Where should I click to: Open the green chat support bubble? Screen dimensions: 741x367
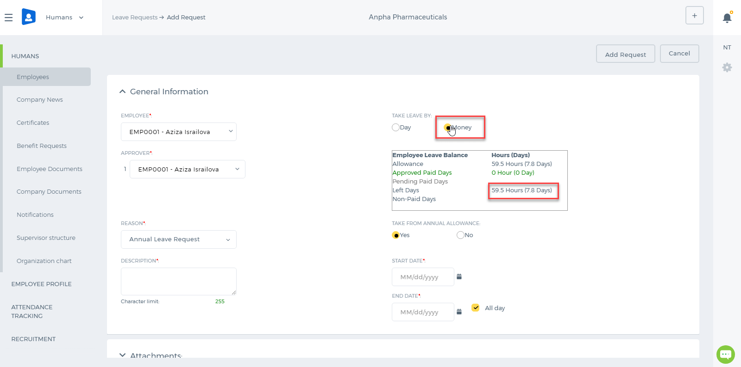click(726, 355)
